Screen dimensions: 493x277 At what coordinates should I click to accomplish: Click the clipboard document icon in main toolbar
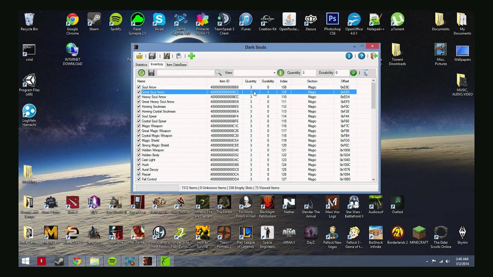pos(179,56)
